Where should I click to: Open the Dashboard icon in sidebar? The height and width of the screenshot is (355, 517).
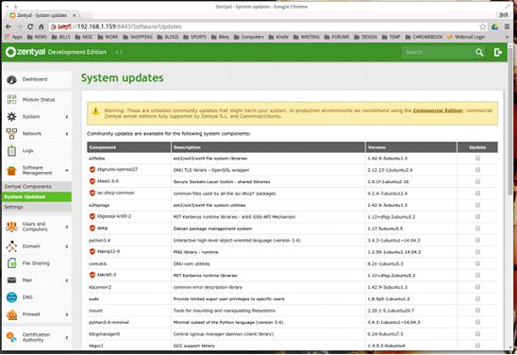[11, 79]
